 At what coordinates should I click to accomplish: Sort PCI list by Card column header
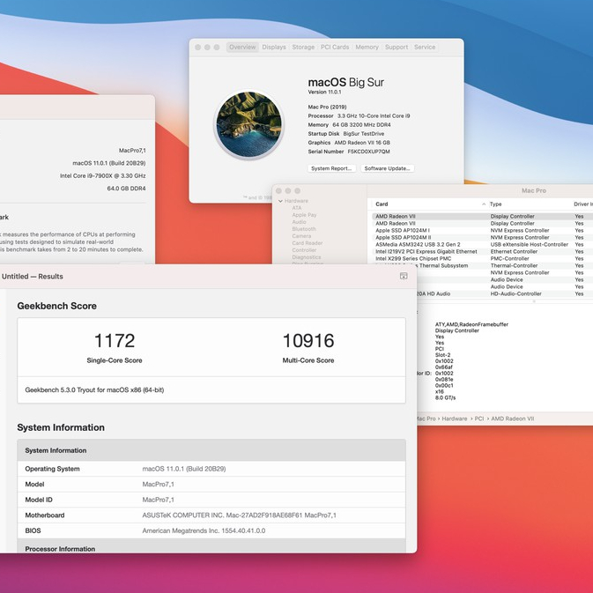[382, 204]
